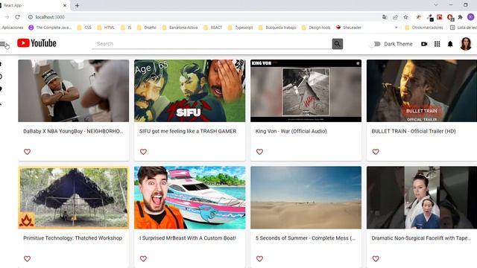Open the notifications bell

tap(450, 44)
